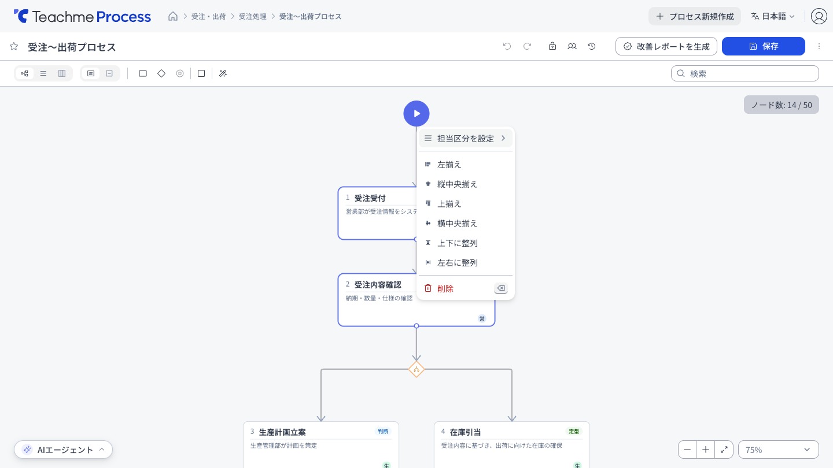Viewport: 833px width, 468px height.
Task: Redo the last undone edit
Action: pyautogui.click(x=527, y=46)
